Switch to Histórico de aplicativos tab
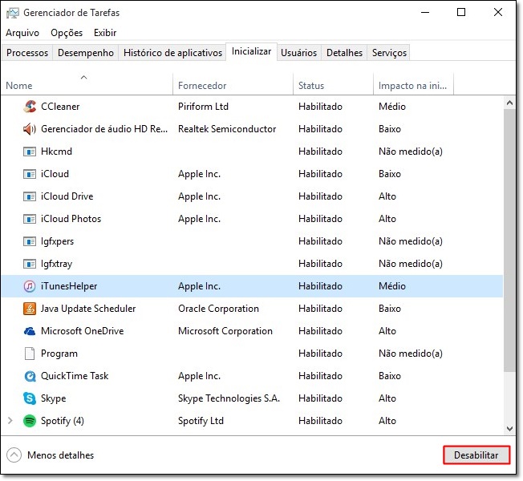The width and height of the screenshot is (523, 481). [x=172, y=53]
